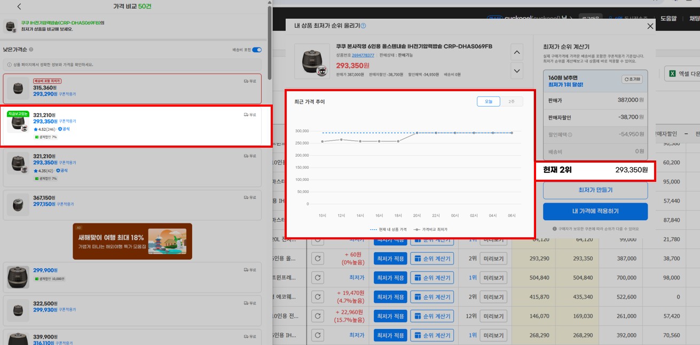The width and height of the screenshot is (700, 345).
Task: Refresh the row with + 60원 price difference
Action: [318, 259]
